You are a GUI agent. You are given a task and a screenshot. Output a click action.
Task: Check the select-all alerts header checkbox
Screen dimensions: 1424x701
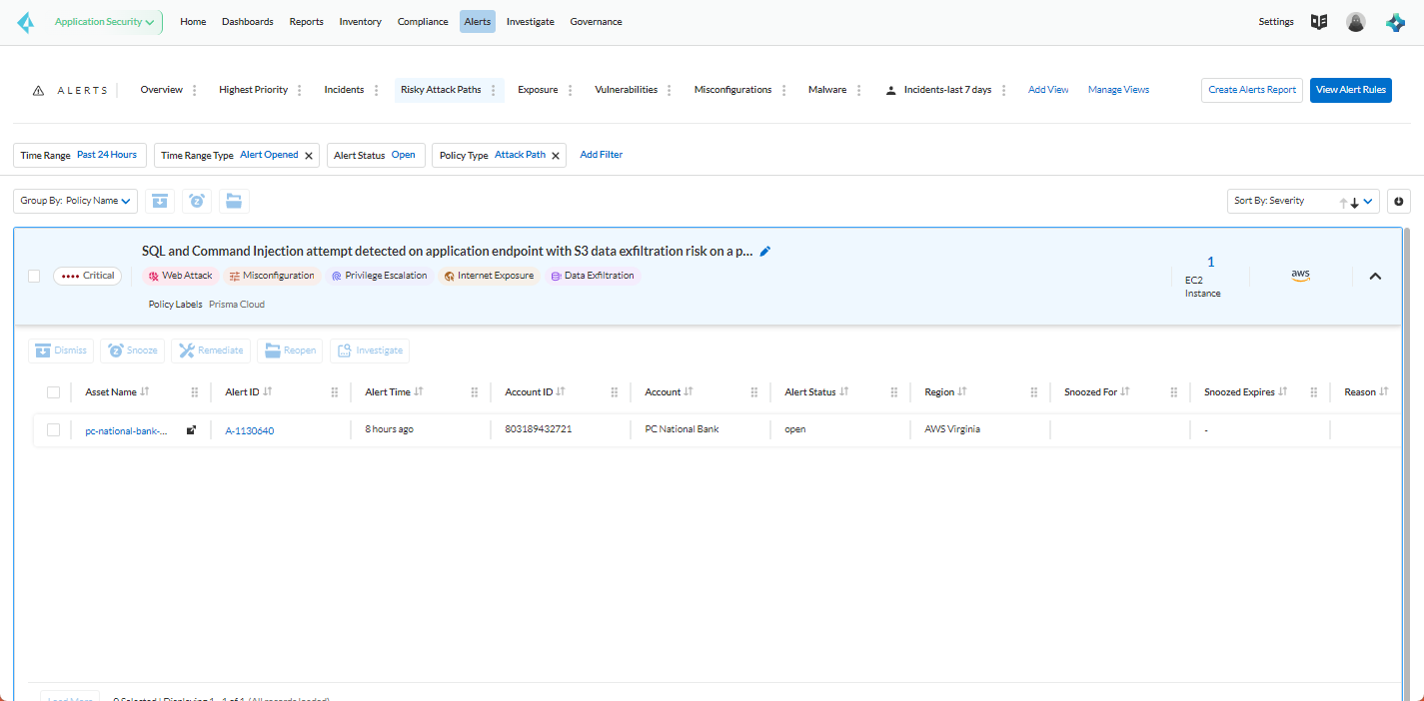click(x=54, y=392)
